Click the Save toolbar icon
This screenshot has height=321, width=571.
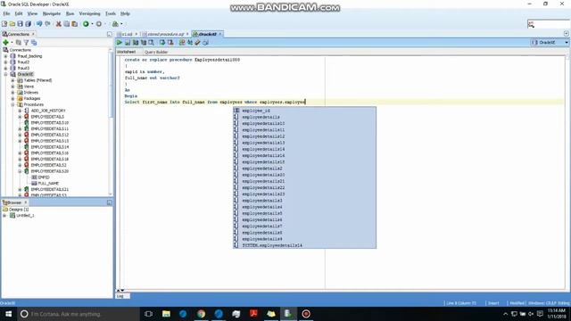pyautogui.click(x=20, y=24)
